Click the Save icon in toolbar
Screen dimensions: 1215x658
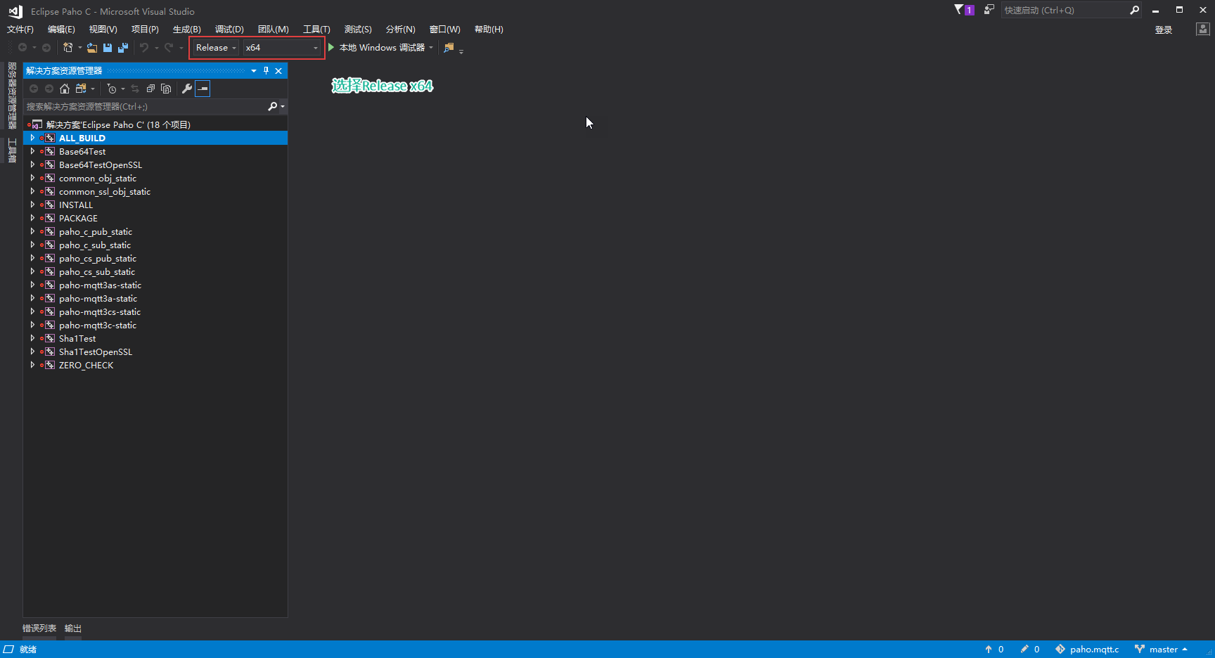point(108,48)
